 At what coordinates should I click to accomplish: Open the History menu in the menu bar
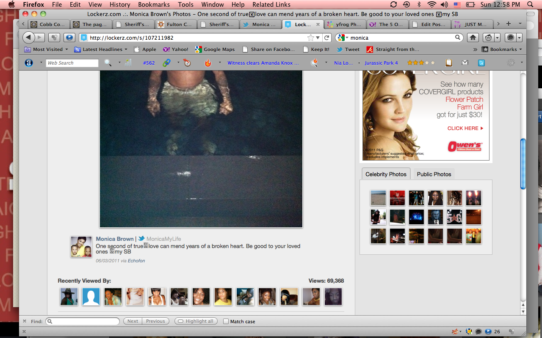pyautogui.click(x=120, y=5)
